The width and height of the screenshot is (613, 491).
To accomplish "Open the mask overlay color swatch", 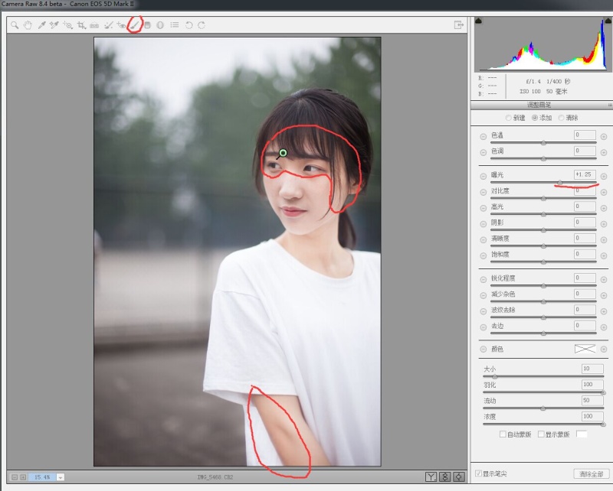I will point(582,434).
